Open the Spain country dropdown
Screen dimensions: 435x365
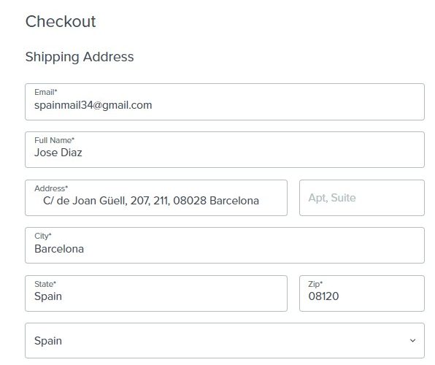pyautogui.click(x=225, y=340)
